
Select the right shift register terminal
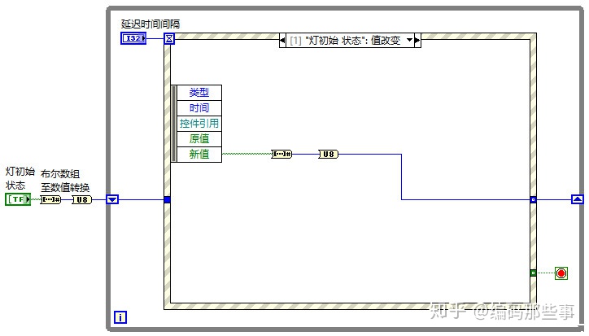(578, 199)
